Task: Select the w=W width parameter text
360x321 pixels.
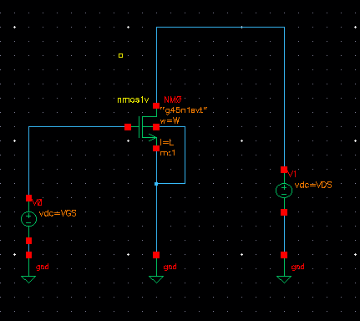Action: coord(170,120)
